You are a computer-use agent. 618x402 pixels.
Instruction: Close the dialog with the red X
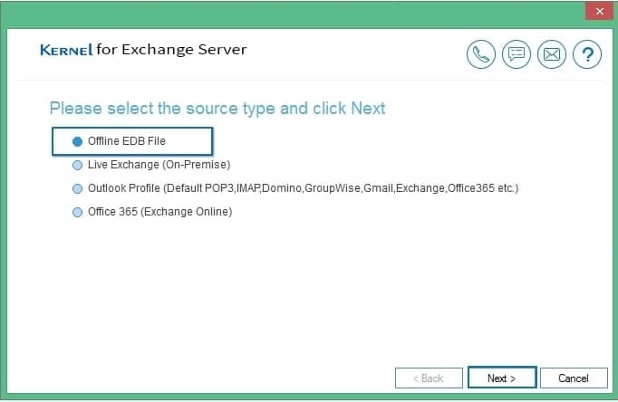pos(599,11)
